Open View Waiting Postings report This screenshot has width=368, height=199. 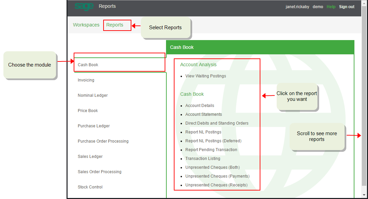[x=206, y=76]
